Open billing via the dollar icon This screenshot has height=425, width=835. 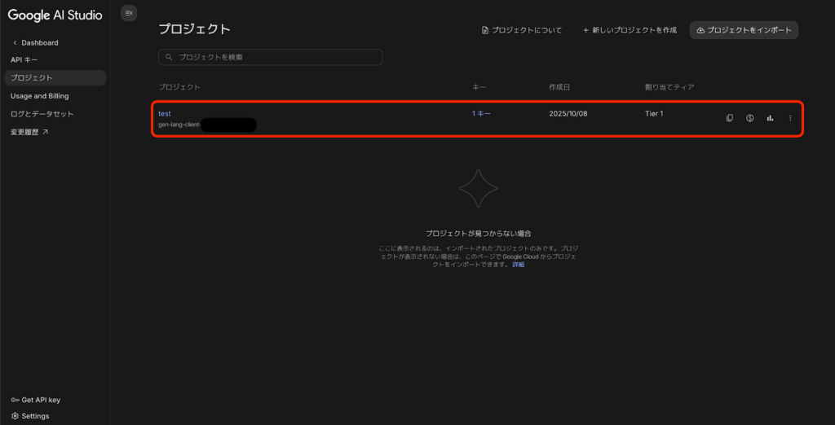[x=749, y=118]
